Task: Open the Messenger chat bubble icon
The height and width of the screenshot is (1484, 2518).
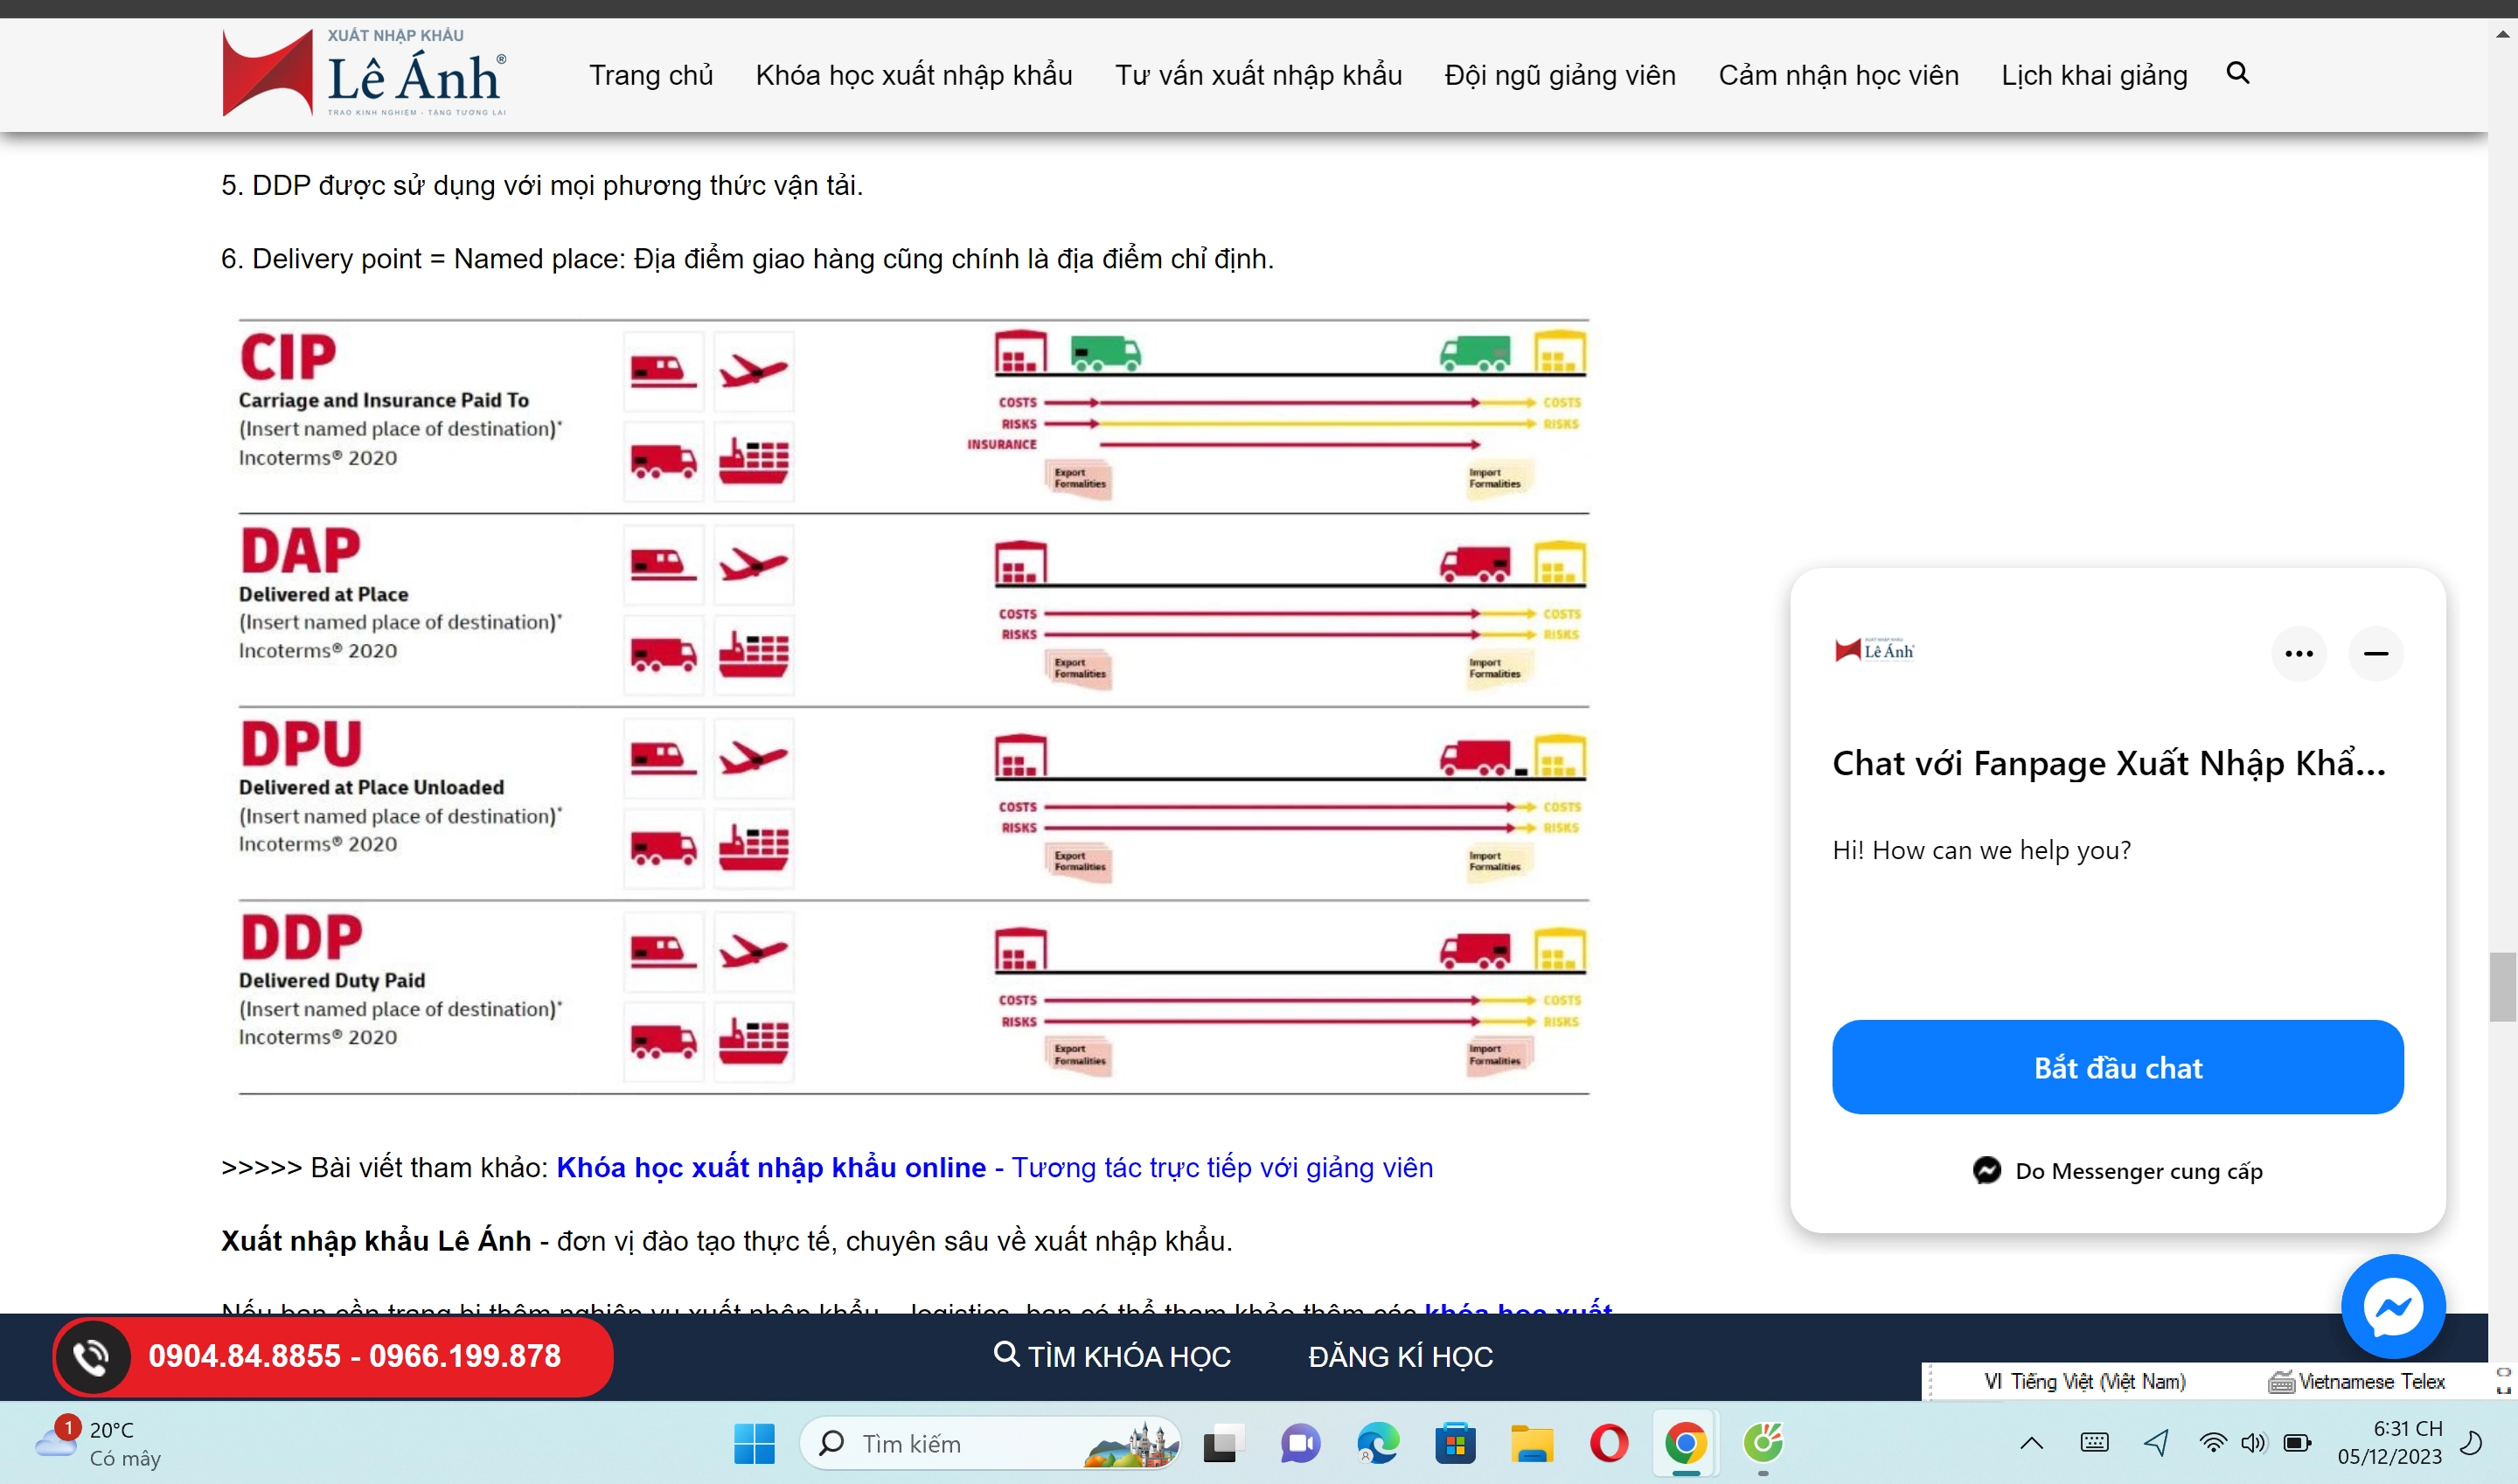Action: pos(2392,1305)
